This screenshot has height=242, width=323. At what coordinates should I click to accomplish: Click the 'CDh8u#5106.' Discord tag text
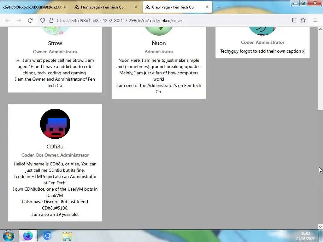[x=55, y=208]
